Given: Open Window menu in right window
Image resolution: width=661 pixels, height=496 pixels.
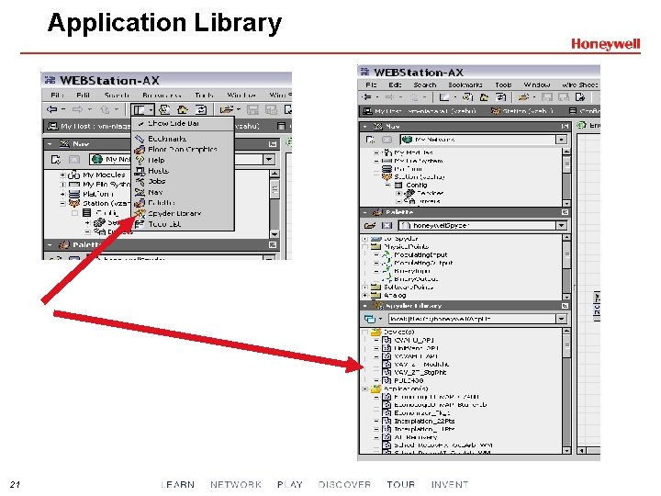Looking at the screenshot, I should point(537,85).
